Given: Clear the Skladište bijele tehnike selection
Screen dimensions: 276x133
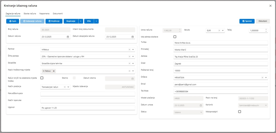Looking at the screenshot, I should click(129, 63).
